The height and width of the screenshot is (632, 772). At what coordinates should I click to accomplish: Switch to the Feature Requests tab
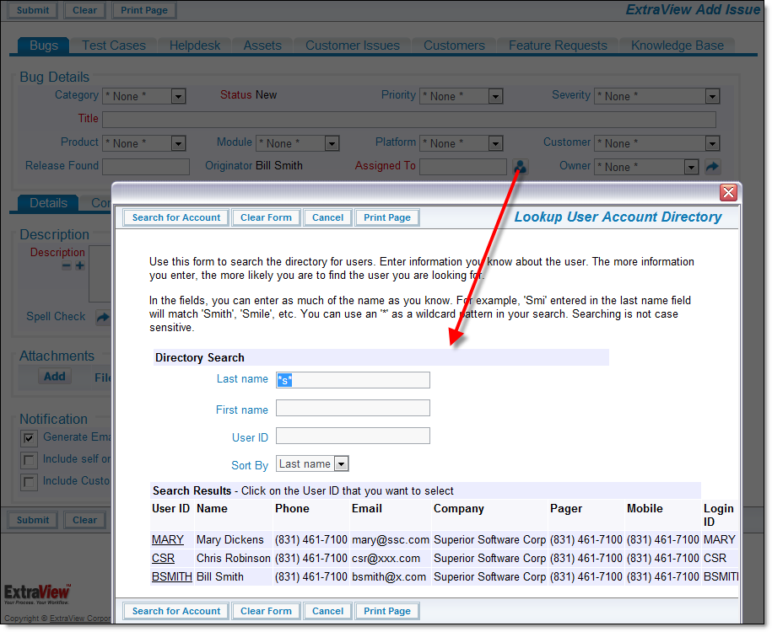coord(558,46)
